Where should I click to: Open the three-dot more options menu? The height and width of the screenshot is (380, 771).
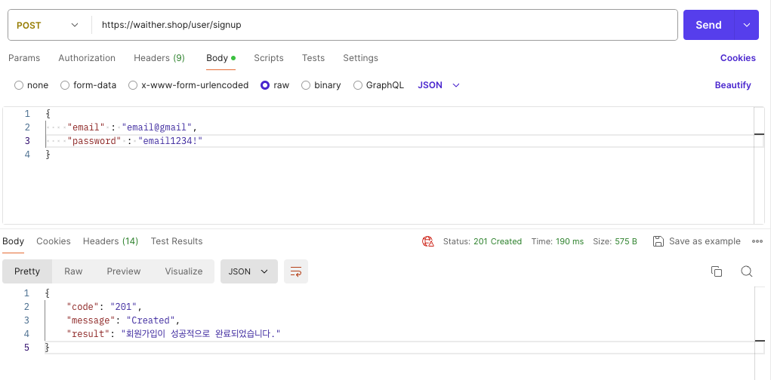pyautogui.click(x=757, y=241)
